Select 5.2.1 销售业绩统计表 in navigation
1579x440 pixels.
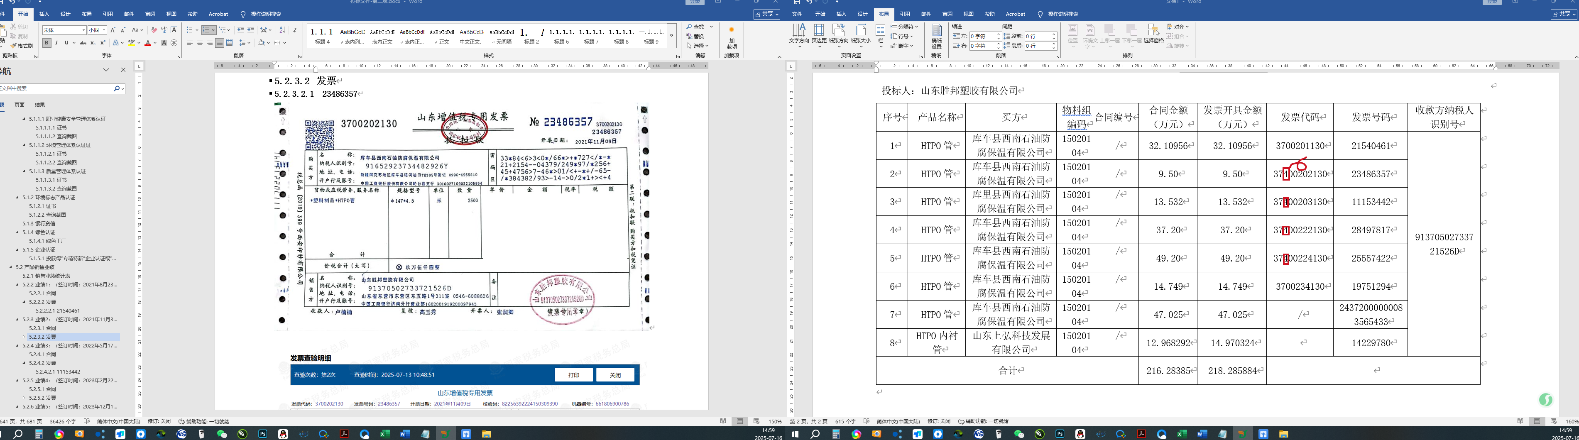47,276
